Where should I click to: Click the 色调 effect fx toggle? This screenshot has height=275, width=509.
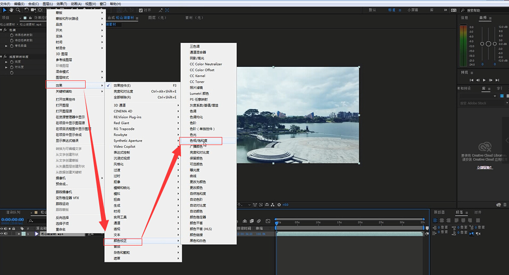[x=5, y=30]
